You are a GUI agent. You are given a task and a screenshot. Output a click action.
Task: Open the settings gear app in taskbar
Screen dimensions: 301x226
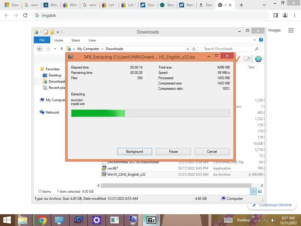[96, 220]
